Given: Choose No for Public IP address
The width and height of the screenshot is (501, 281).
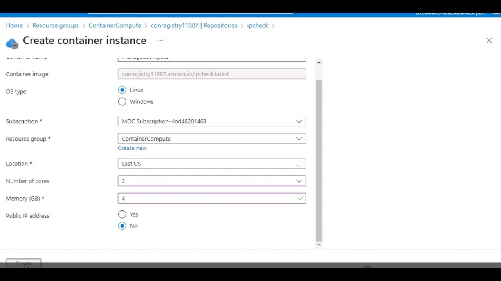Looking at the screenshot, I should 122,226.
